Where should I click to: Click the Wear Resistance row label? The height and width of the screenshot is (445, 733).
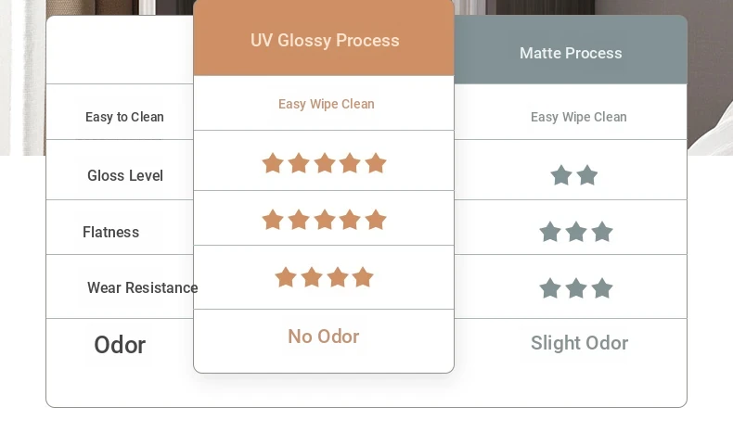(142, 287)
